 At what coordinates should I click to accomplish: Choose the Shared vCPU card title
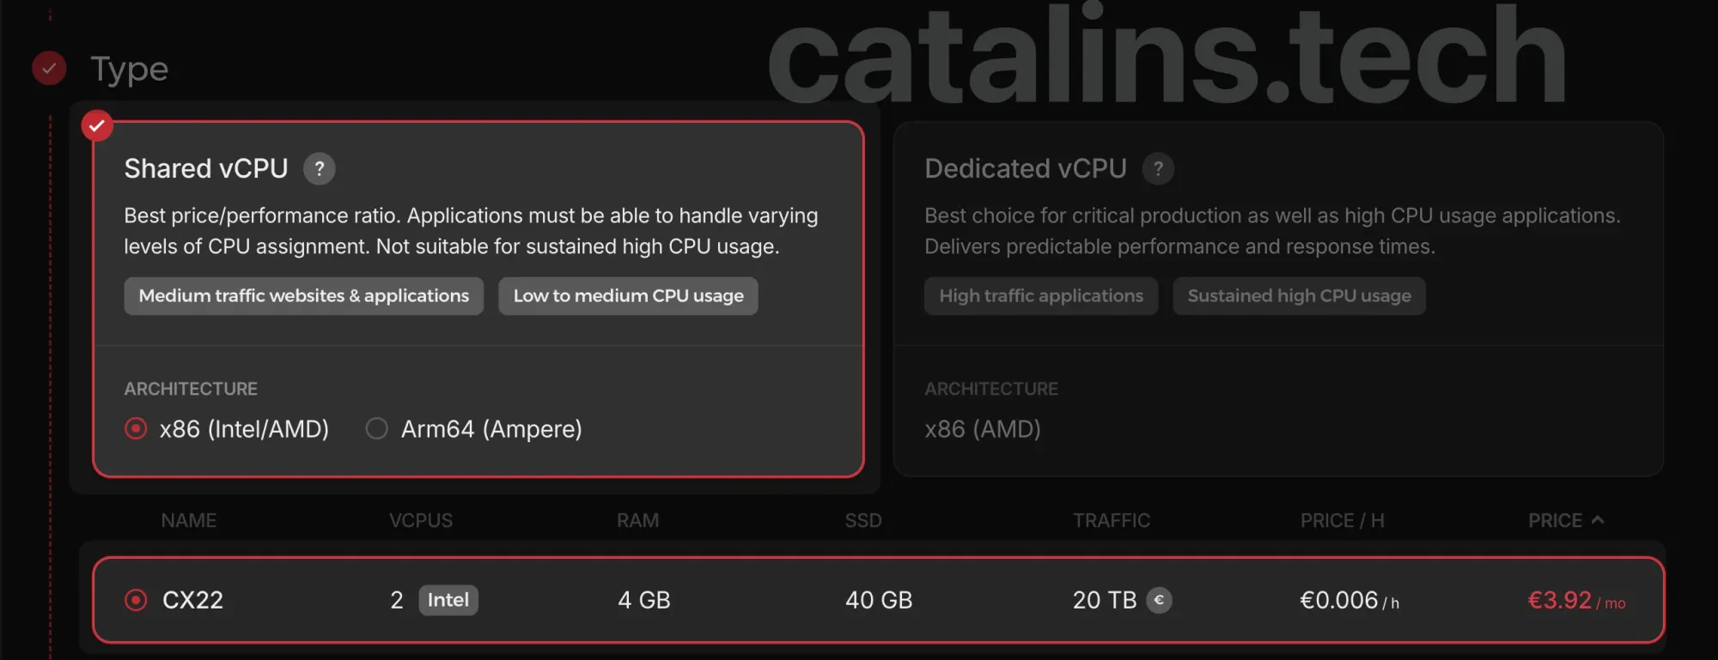(206, 169)
